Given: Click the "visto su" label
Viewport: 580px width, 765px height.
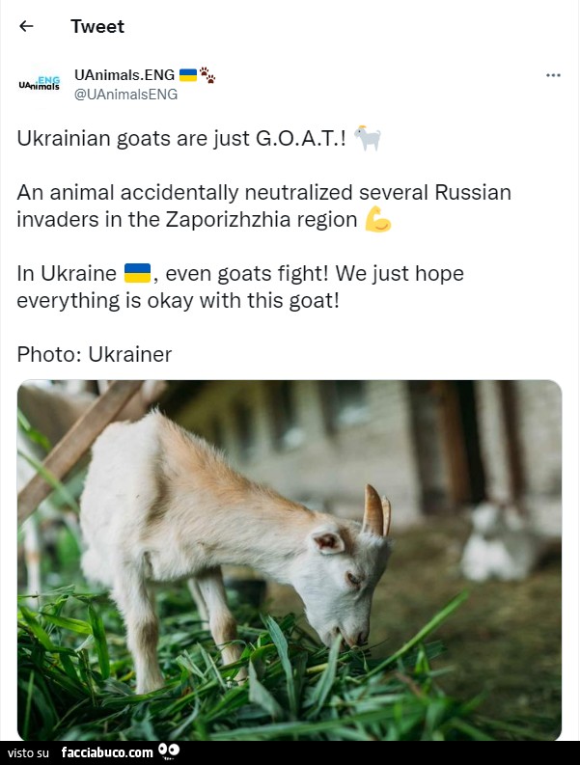Looking at the screenshot, I should 29,752.
